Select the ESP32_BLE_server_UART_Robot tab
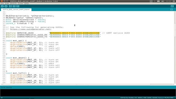 pyautogui.click(x=16, y=10)
